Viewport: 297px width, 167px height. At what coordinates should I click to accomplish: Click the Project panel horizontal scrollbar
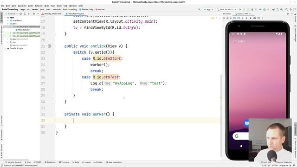coord(16,160)
